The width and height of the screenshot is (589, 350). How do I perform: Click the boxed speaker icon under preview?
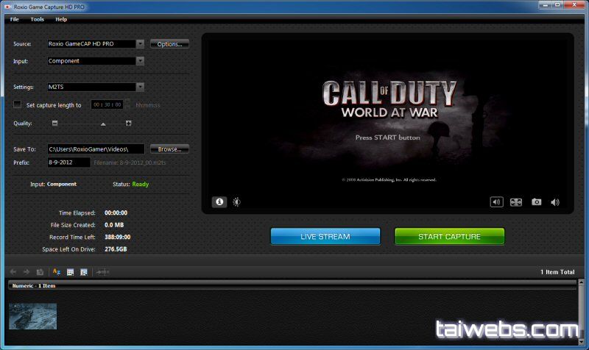coord(497,202)
